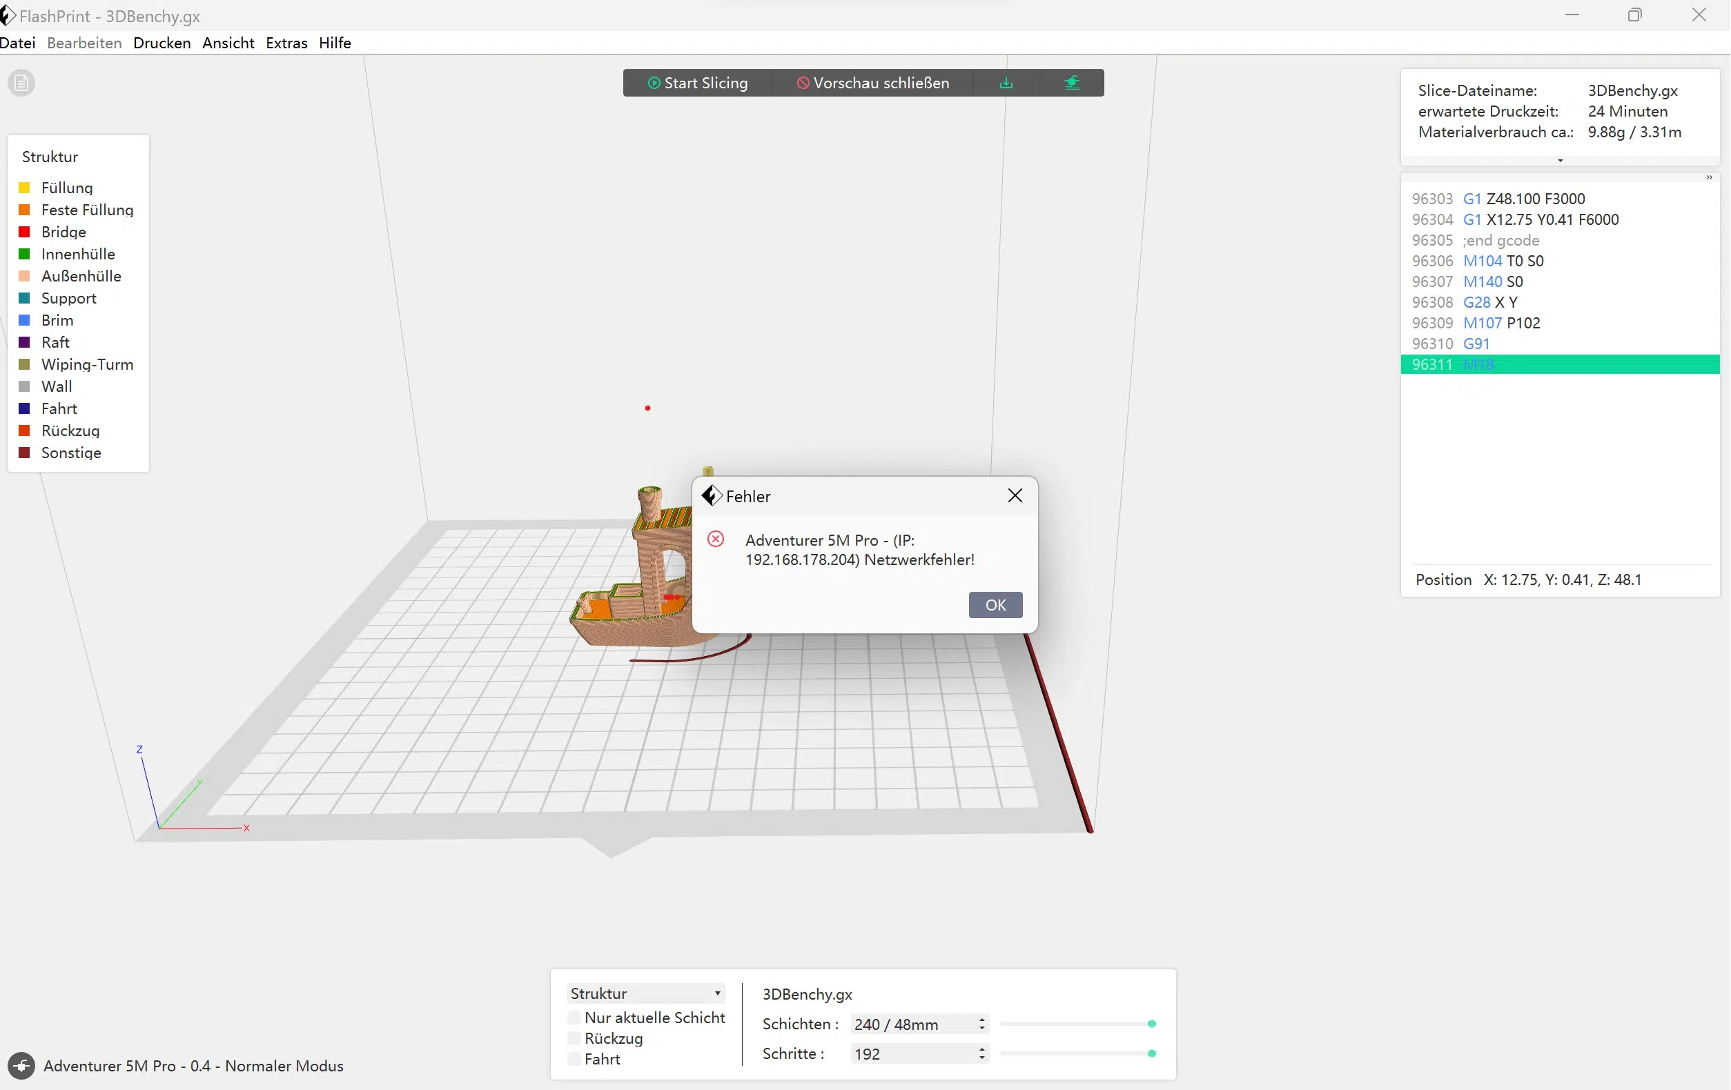1731x1090 pixels.
Task: Click the send to printer icon
Action: pos(1072,83)
